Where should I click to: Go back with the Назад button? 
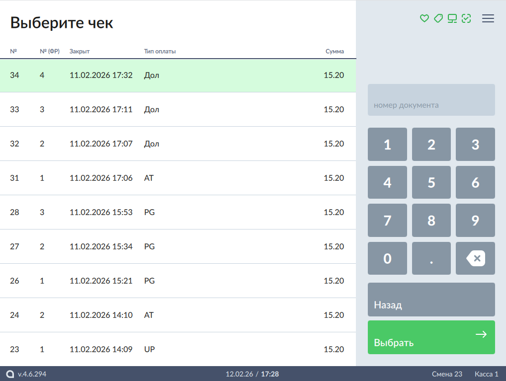click(x=431, y=300)
